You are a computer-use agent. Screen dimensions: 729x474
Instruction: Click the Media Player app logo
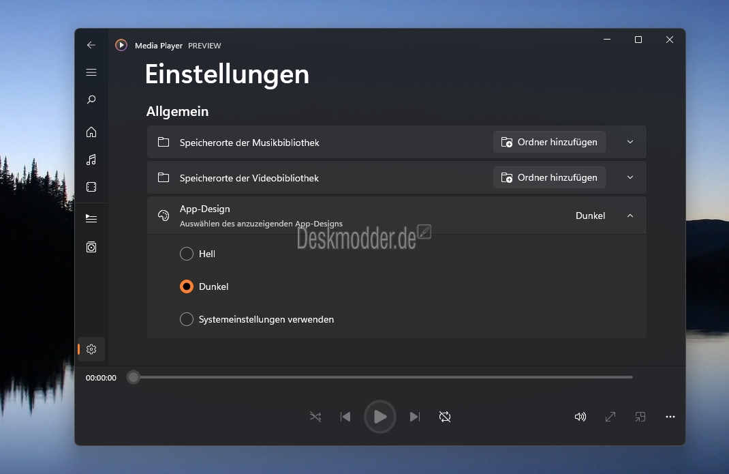click(x=121, y=45)
